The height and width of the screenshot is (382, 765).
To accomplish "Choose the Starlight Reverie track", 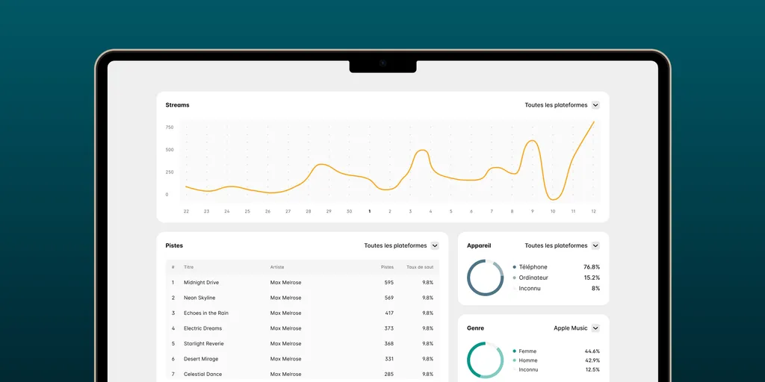I will point(203,344).
